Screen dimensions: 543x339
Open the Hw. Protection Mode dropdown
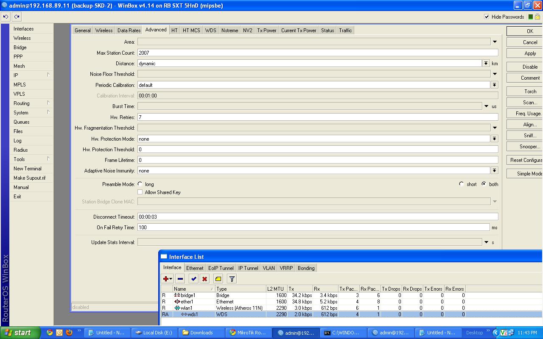pyautogui.click(x=494, y=139)
